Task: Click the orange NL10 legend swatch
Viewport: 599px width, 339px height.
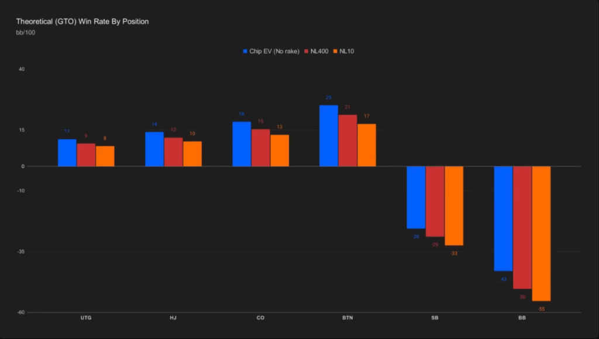Action: 335,52
